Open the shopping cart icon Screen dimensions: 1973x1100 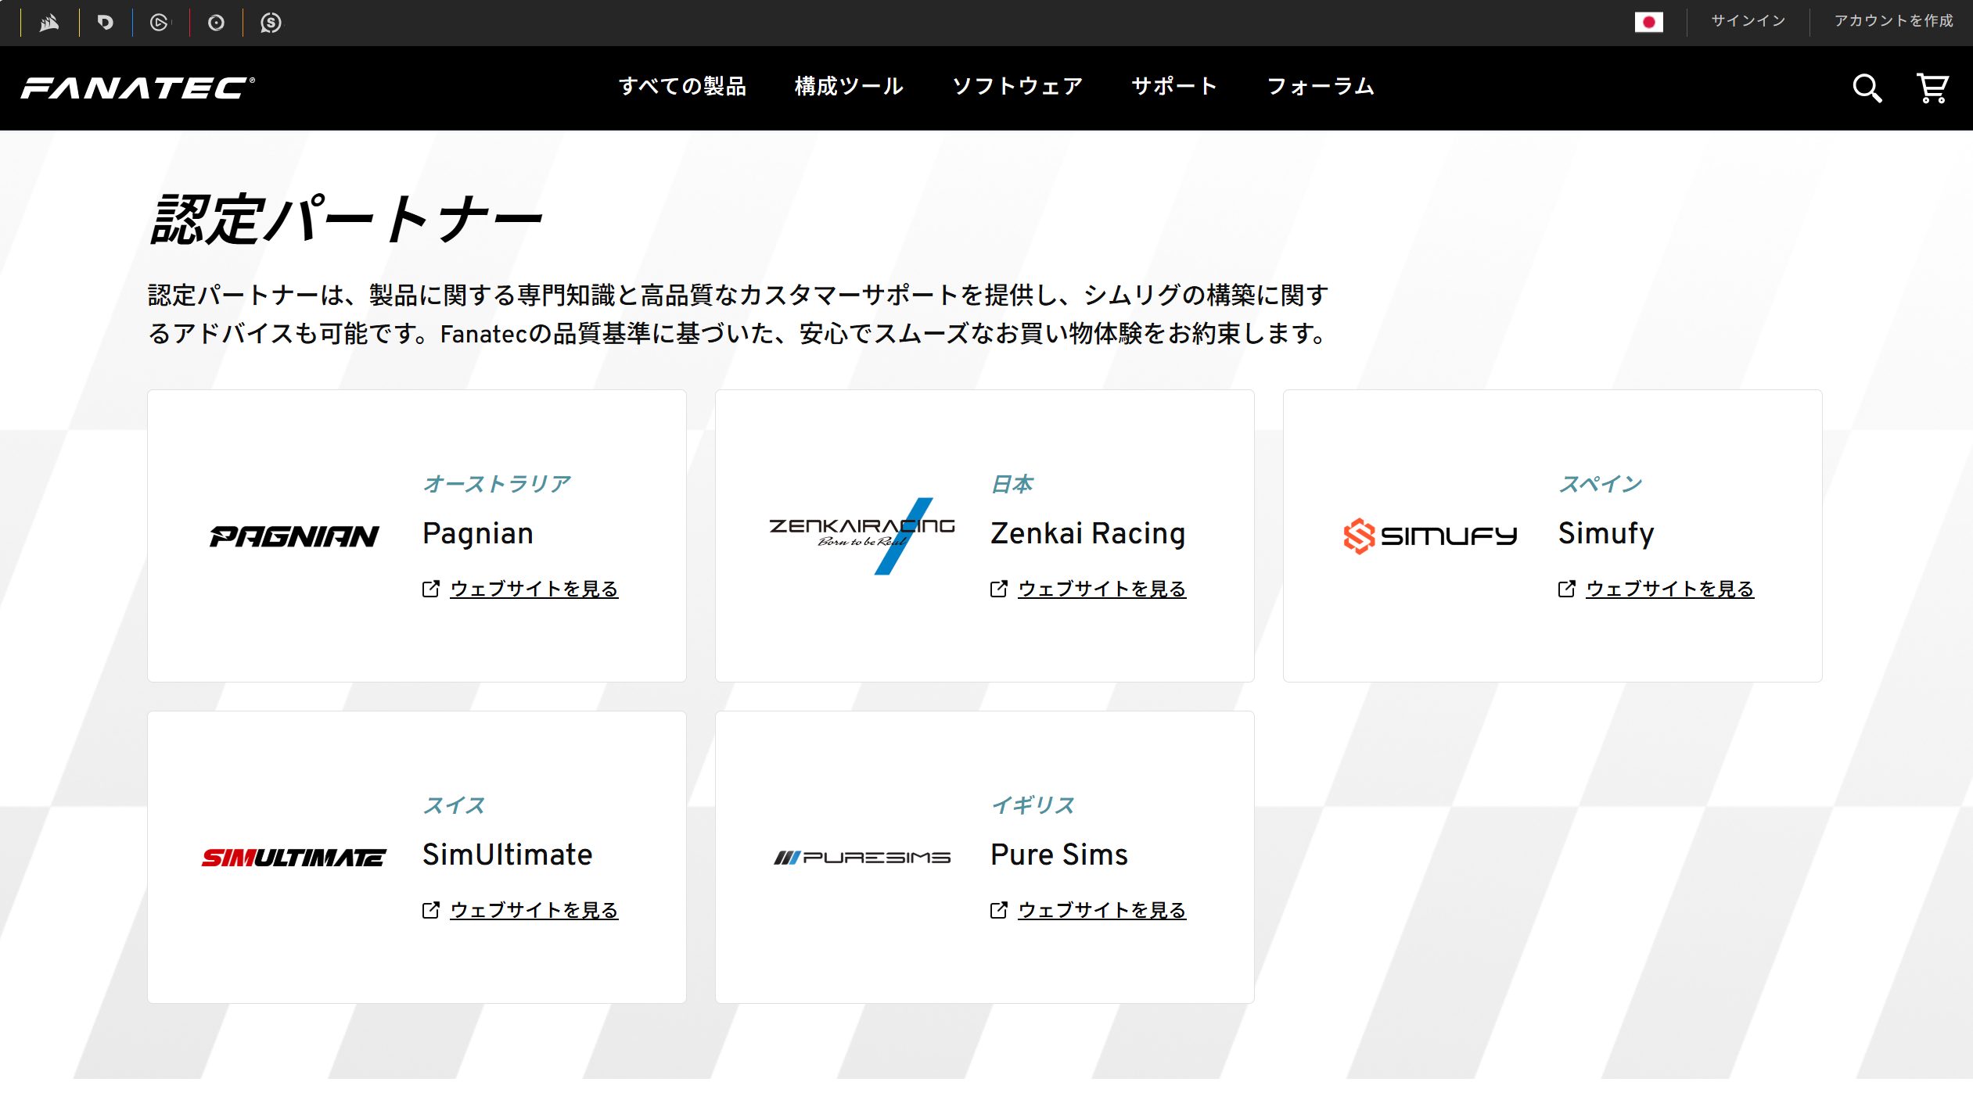click(1932, 88)
